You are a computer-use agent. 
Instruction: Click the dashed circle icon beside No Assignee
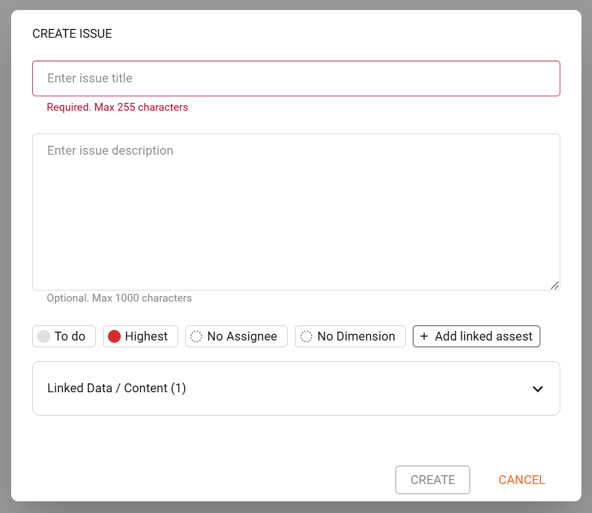pos(196,337)
